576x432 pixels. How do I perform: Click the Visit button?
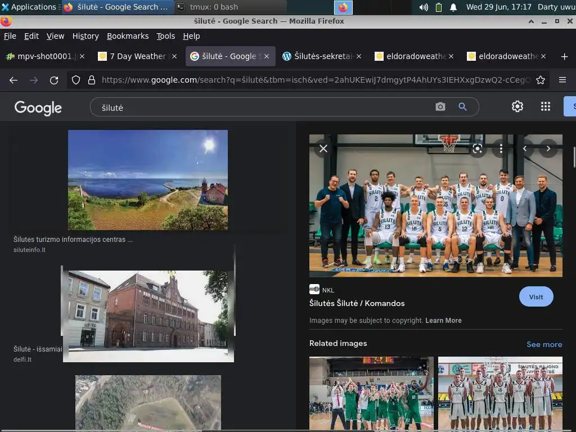coord(536,297)
